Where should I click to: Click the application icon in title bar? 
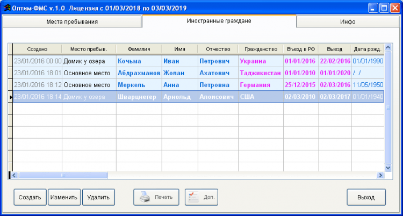(6, 8)
